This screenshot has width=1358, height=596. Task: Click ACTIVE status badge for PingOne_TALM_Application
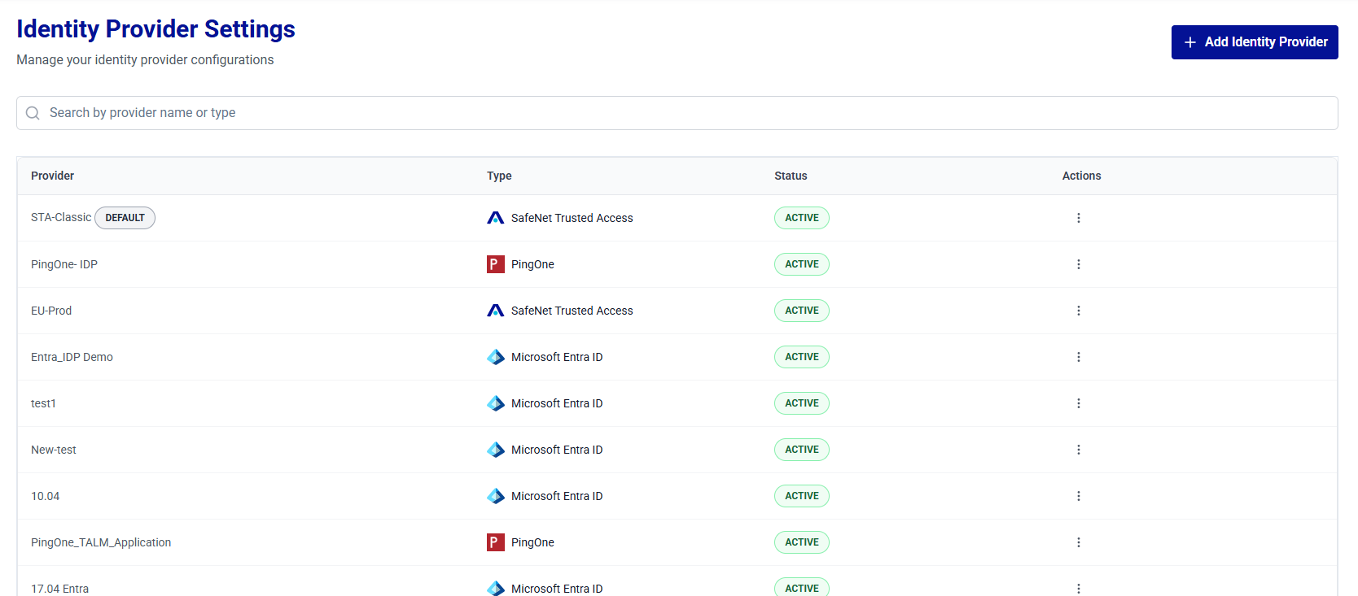click(x=802, y=542)
